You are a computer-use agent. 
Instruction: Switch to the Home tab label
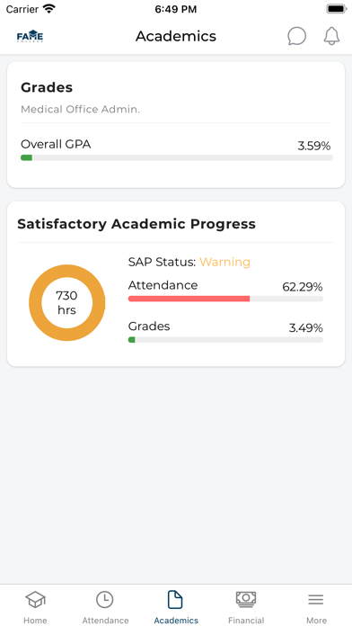click(x=35, y=620)
